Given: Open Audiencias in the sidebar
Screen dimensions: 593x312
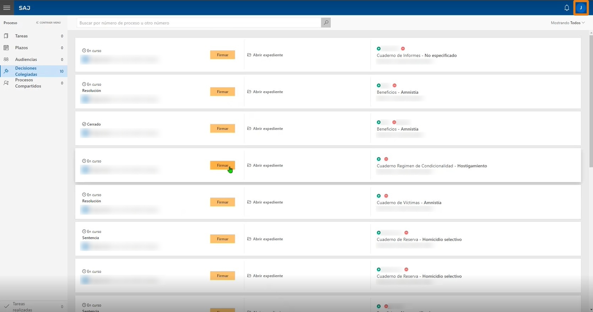Looking at the screenshot, I should coord(34,59).
